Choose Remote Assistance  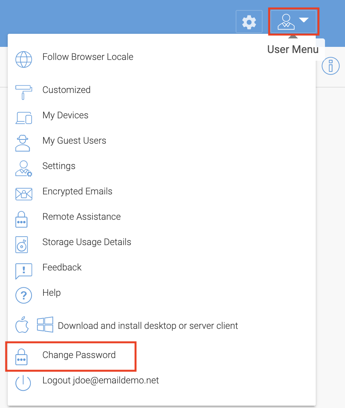coord(82,217)
